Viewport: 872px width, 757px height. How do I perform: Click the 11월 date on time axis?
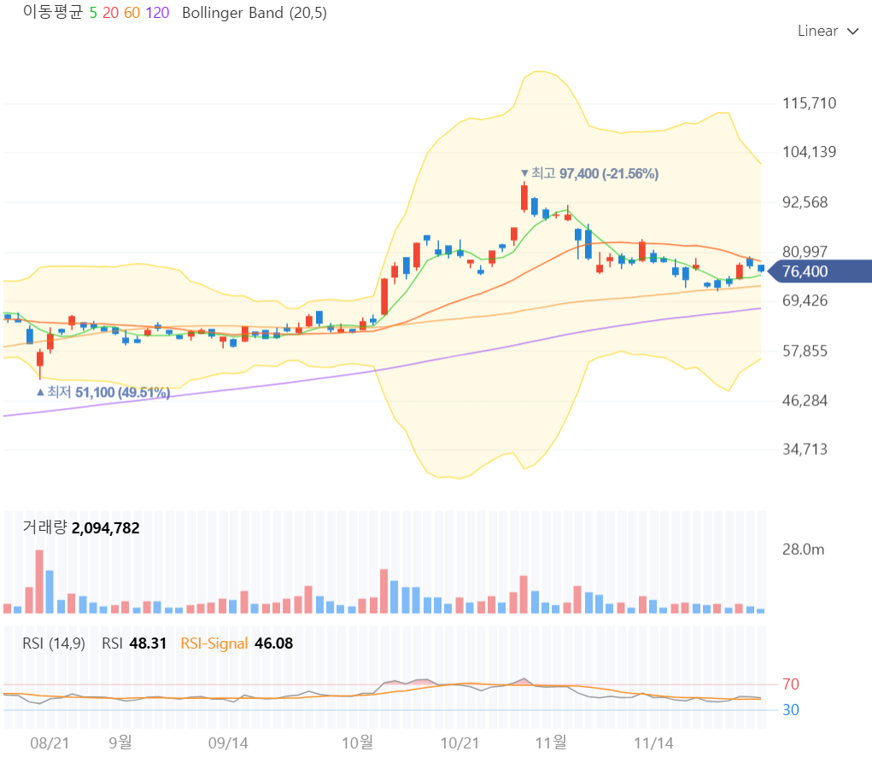point(551,742)
